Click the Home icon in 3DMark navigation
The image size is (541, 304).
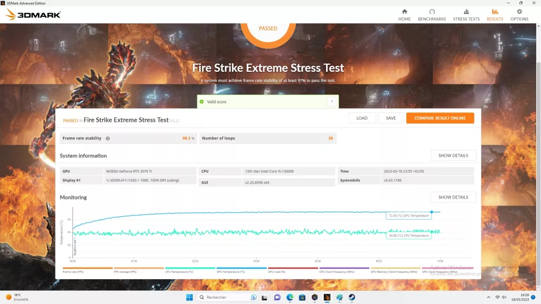coord(404,12)
